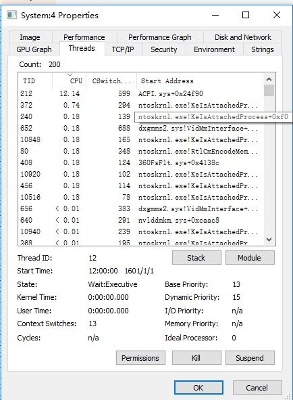Click scroll down arrow in thread list
This screenshot has height=400, width=293.
point(269,240)
